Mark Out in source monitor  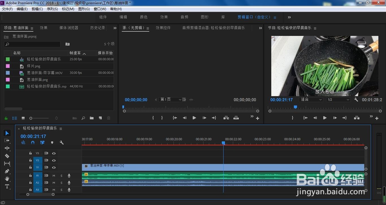(x=162, y=118)
